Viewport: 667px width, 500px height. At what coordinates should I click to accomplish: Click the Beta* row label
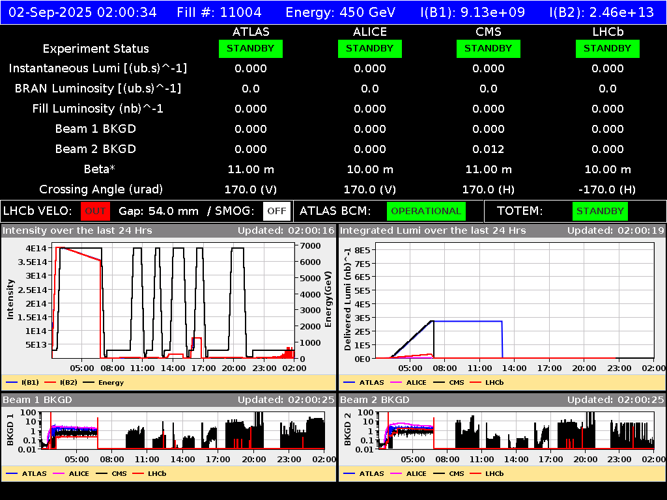[100, 169]
